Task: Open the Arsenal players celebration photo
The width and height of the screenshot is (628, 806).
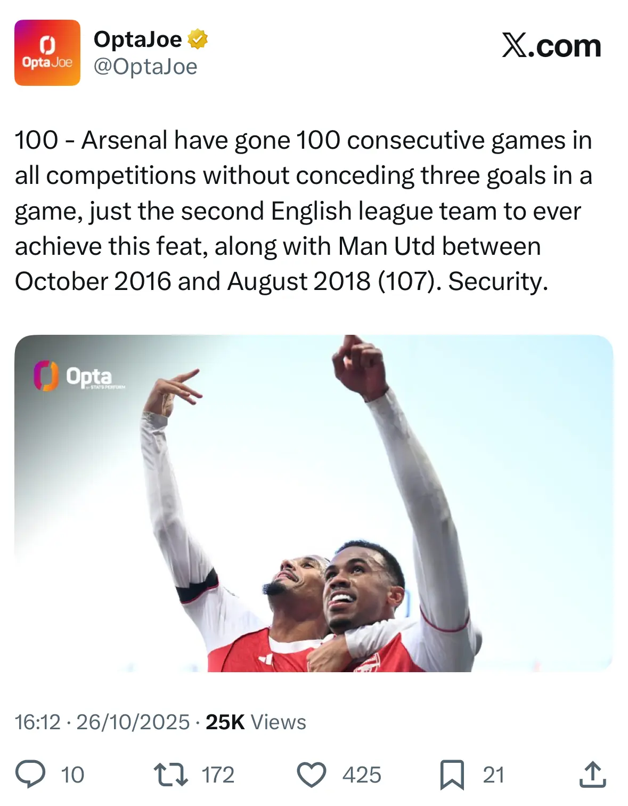Action: click(314, 503)
